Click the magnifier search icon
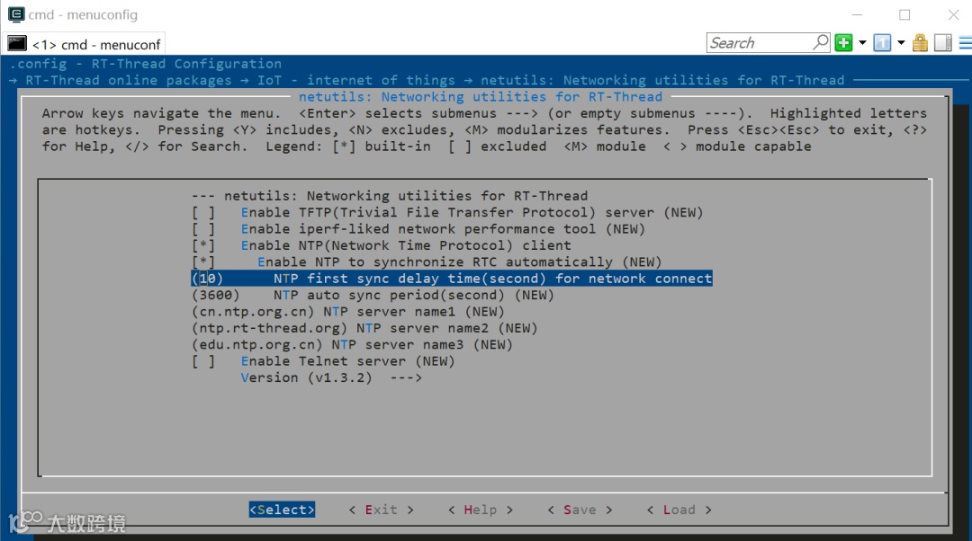This screenshot has height=541, width=972. coord(821,42)
